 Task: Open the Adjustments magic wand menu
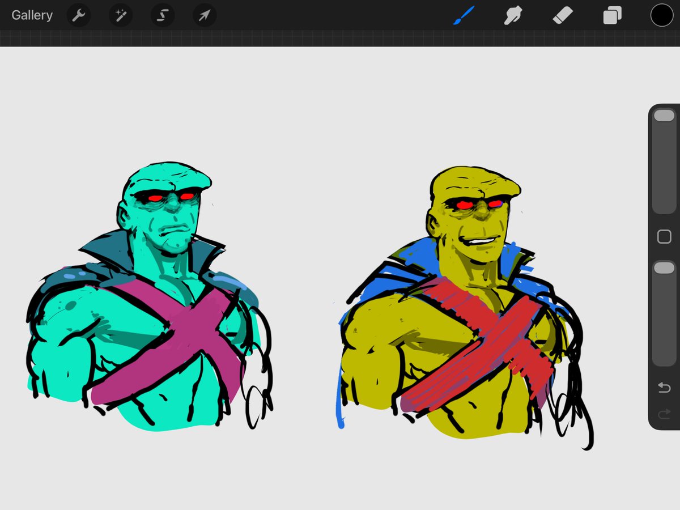tap(121, 15)
